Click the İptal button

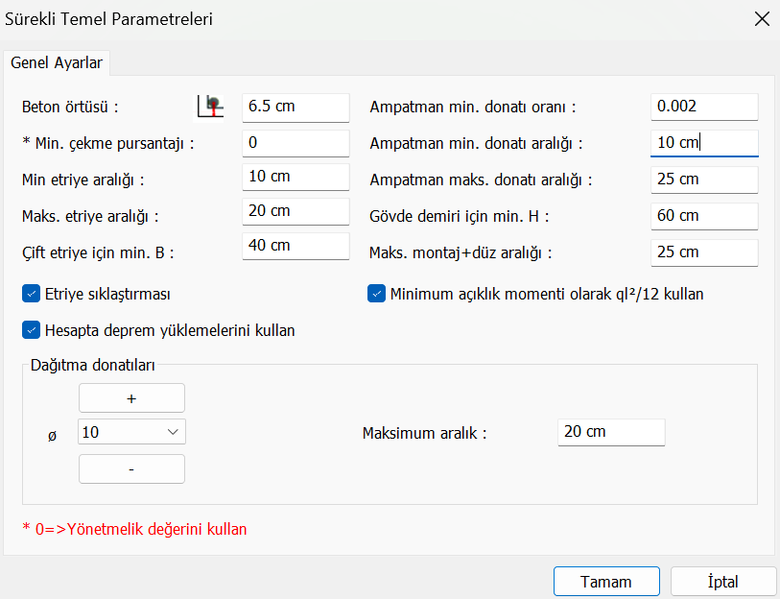coord(722,582)
